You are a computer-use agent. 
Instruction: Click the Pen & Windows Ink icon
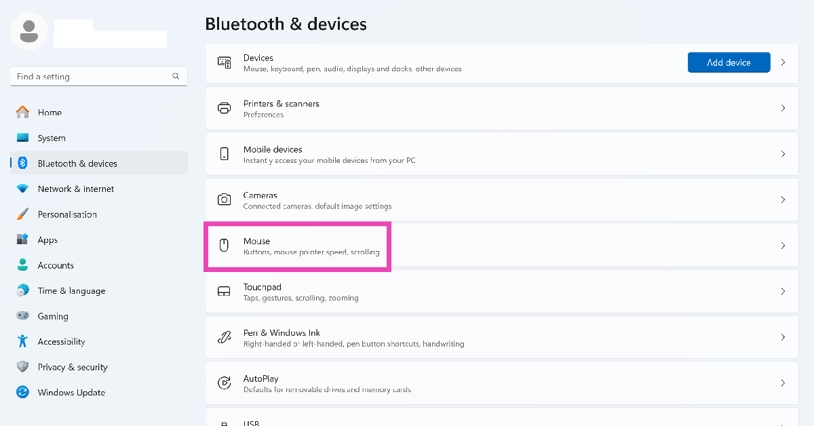[x=224, y=337]
